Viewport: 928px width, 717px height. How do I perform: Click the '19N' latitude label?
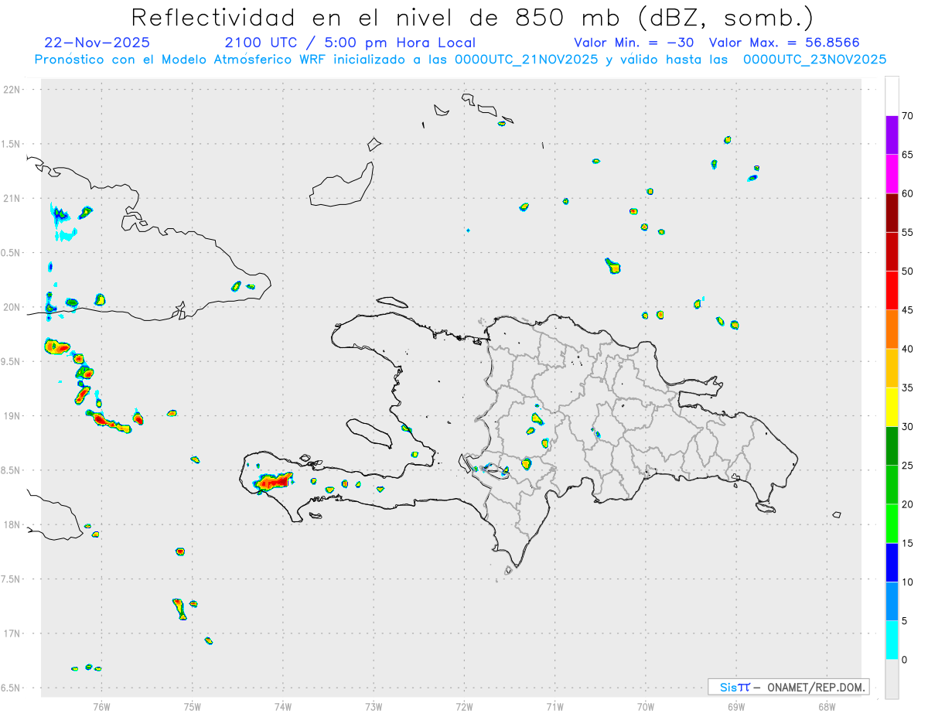click(13, 415)
